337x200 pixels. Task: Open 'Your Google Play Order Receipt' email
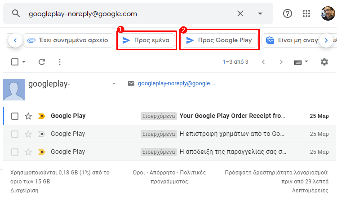tap(232, 116)
